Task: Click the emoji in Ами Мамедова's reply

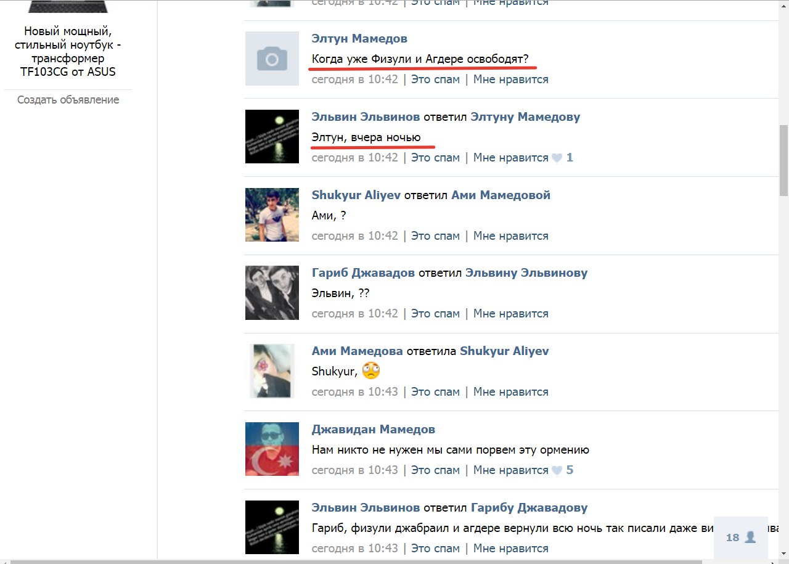Action: point(371,371)
